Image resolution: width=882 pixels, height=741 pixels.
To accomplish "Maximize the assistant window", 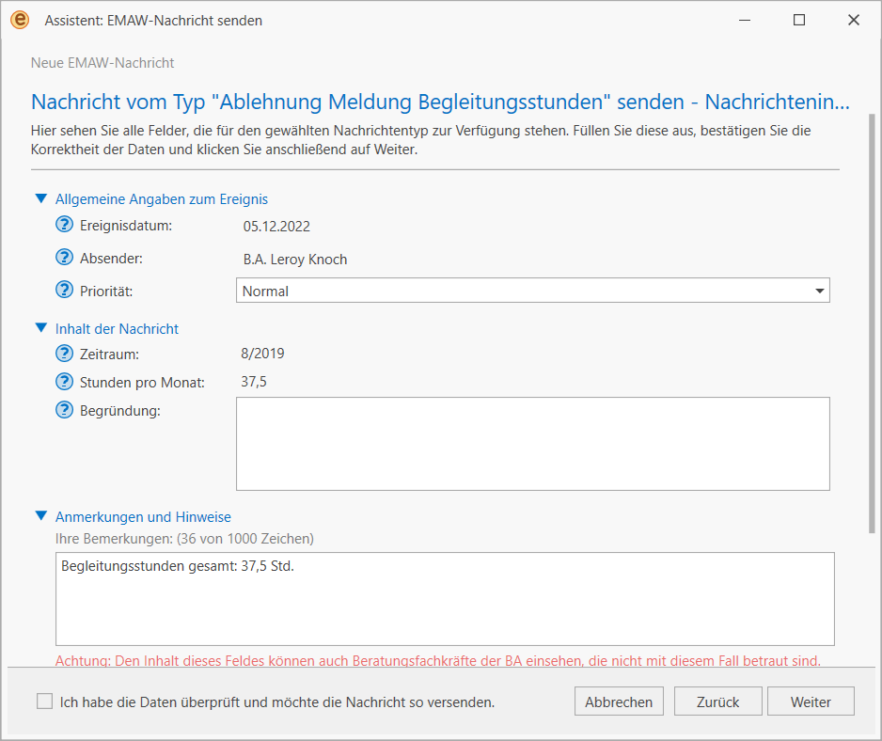I will 798,21.
